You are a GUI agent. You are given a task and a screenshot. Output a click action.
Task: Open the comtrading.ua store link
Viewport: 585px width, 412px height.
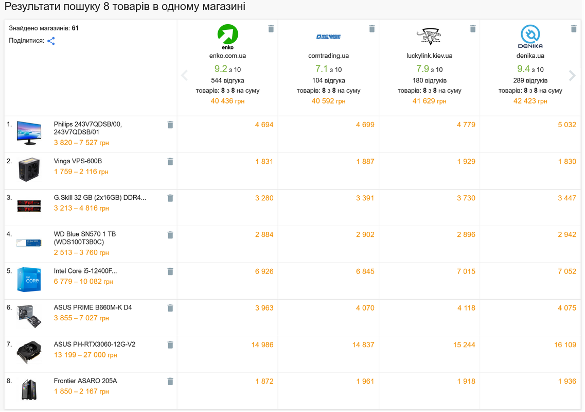[329, 56]
